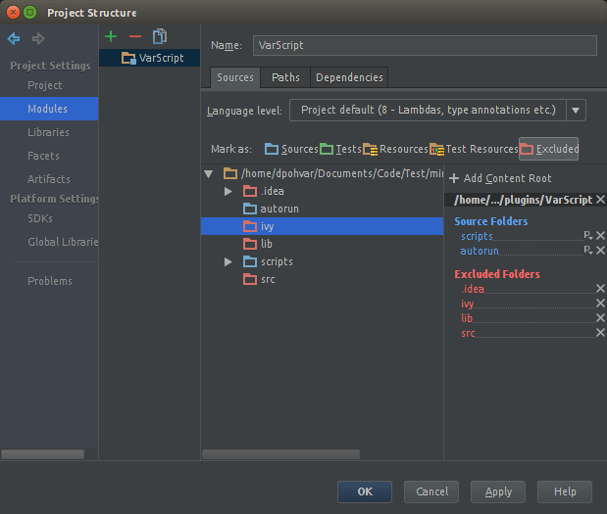Expand the .idea folder

tap(228, 191)
